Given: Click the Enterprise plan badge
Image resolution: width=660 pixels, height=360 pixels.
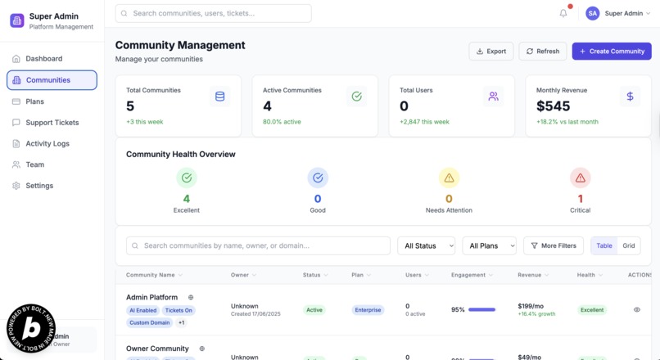Looking at the screenshot, I should (x=368, y=310).
